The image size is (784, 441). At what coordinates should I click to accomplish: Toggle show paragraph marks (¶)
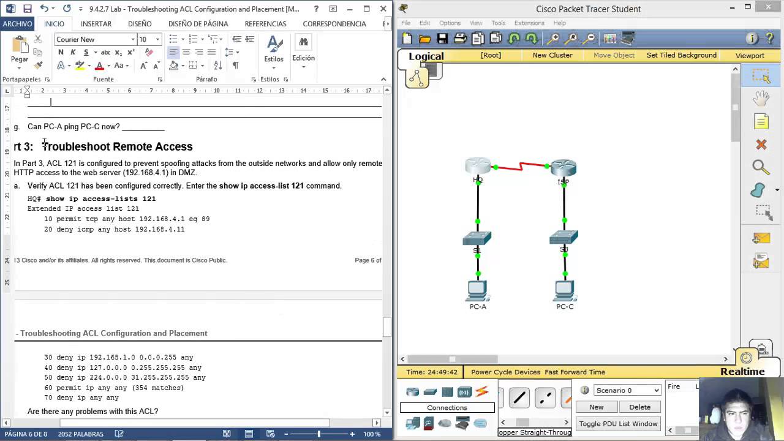235,66
